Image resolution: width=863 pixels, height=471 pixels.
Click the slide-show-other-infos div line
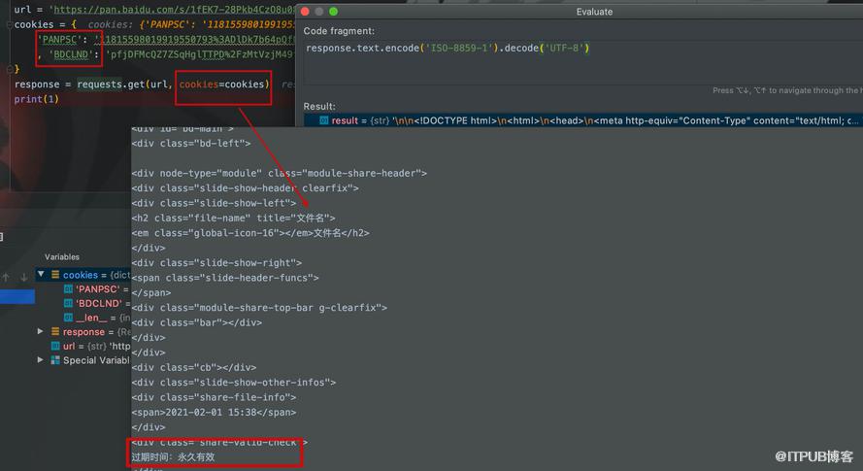click(233, 383)
